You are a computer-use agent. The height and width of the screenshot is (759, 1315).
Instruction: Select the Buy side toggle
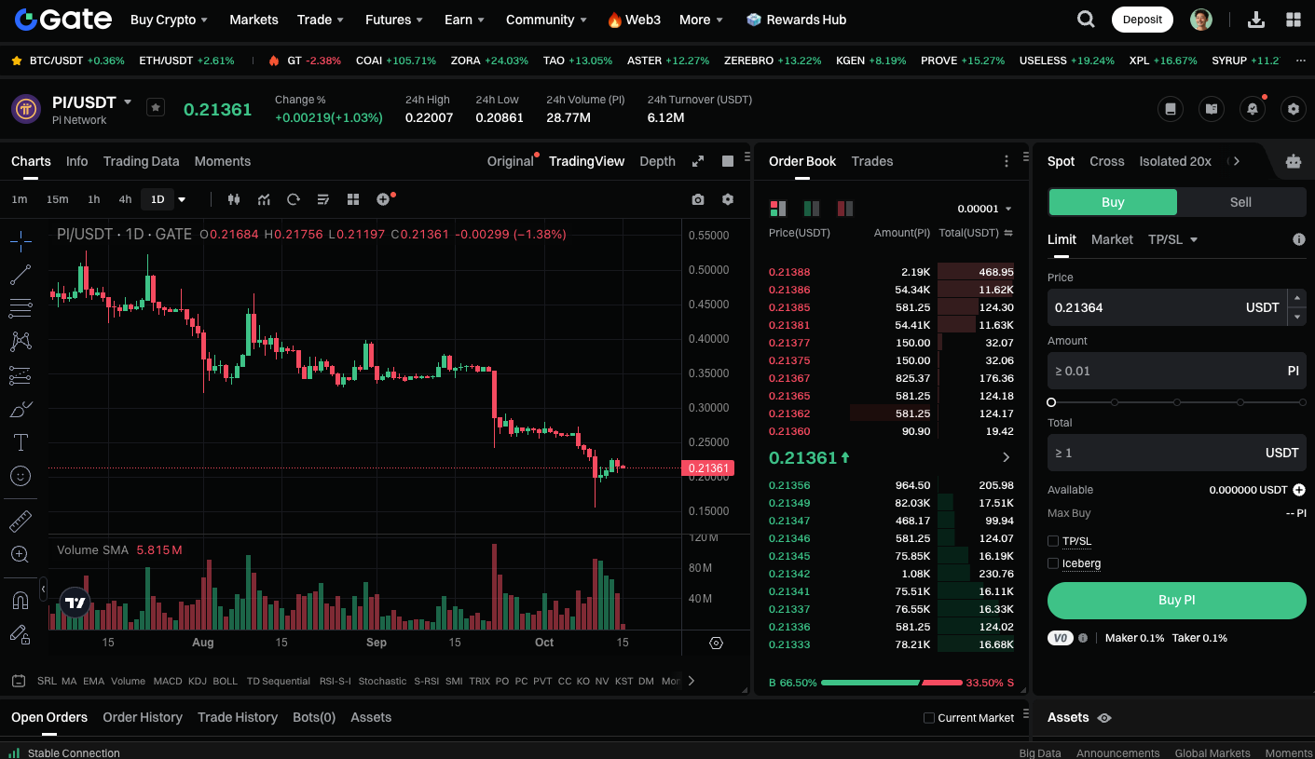point(1113,202)
